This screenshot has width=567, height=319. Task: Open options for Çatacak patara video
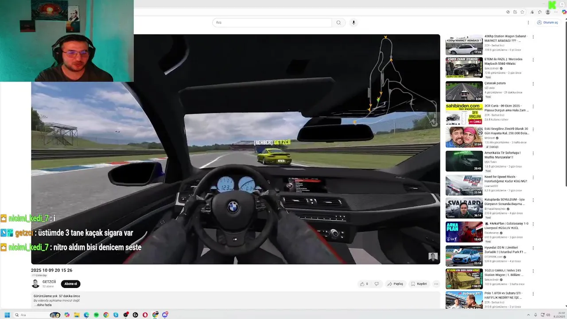coord(533,84)
